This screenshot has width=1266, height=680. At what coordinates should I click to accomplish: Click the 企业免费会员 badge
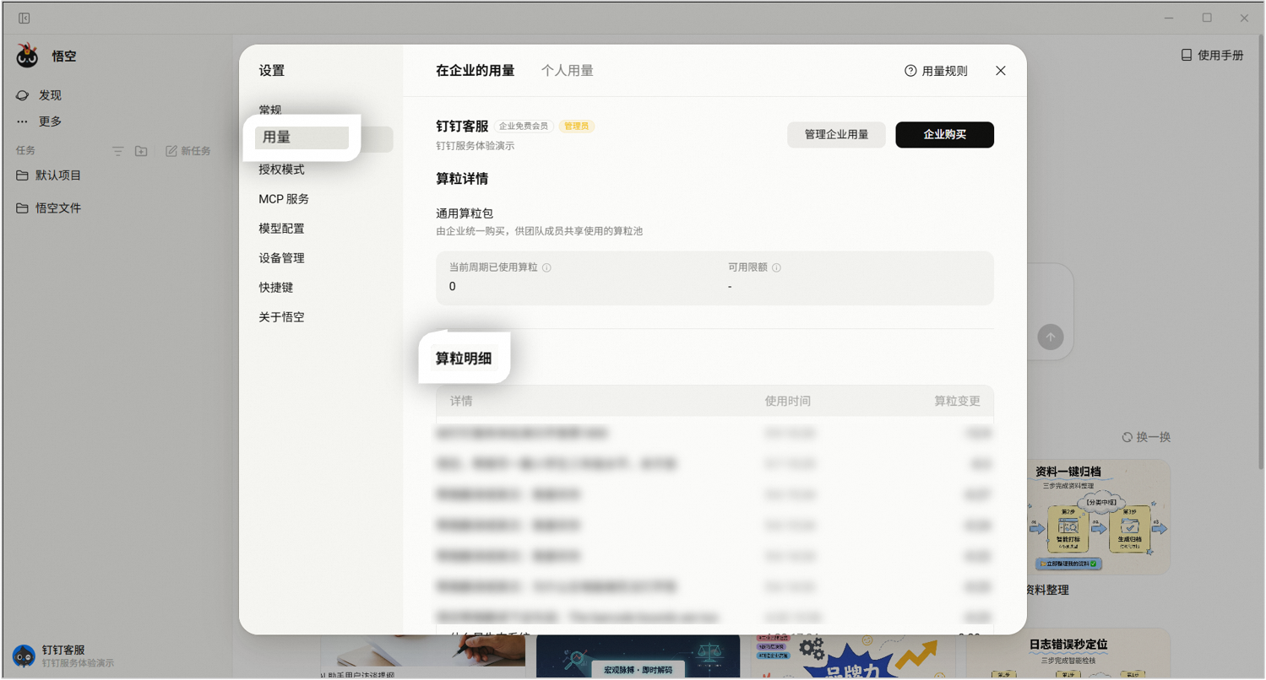click(524, 127)
